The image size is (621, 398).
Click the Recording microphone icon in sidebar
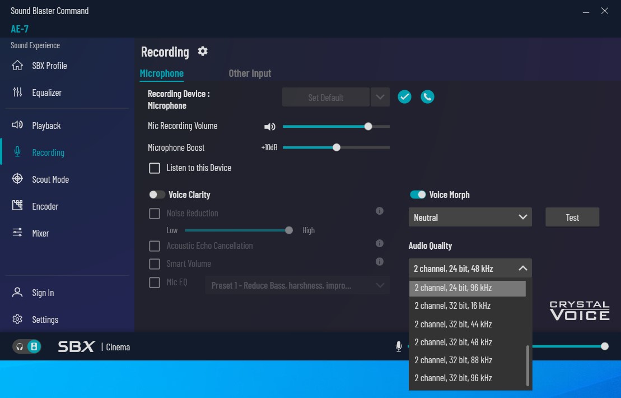(x=17, y=152)
